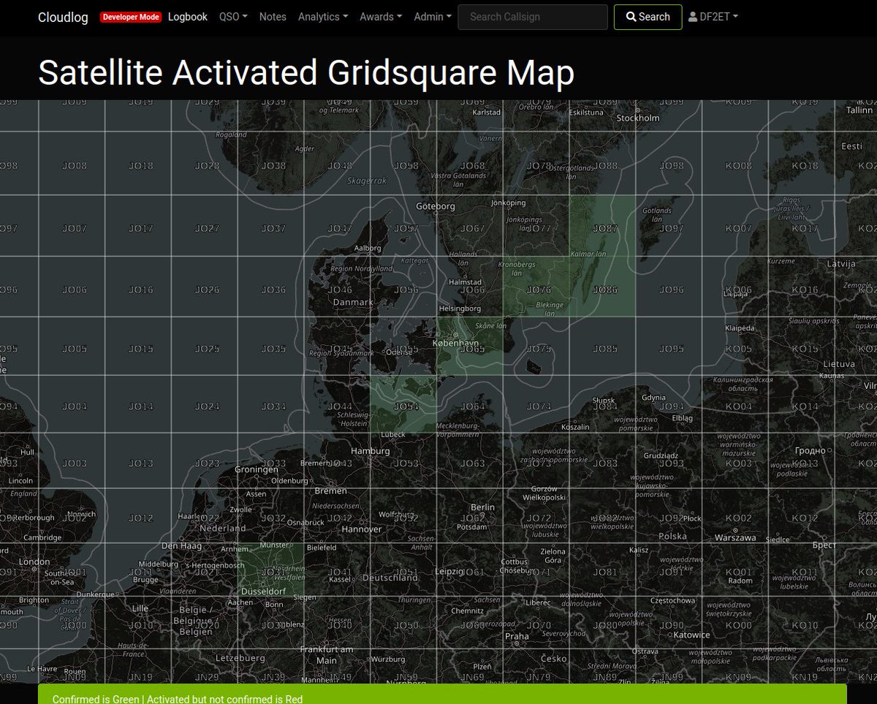The width and height of the screenshot is (877, 704).
Task: Click the green JO87 gridsquare on map
Action: (x=602, y=226)
